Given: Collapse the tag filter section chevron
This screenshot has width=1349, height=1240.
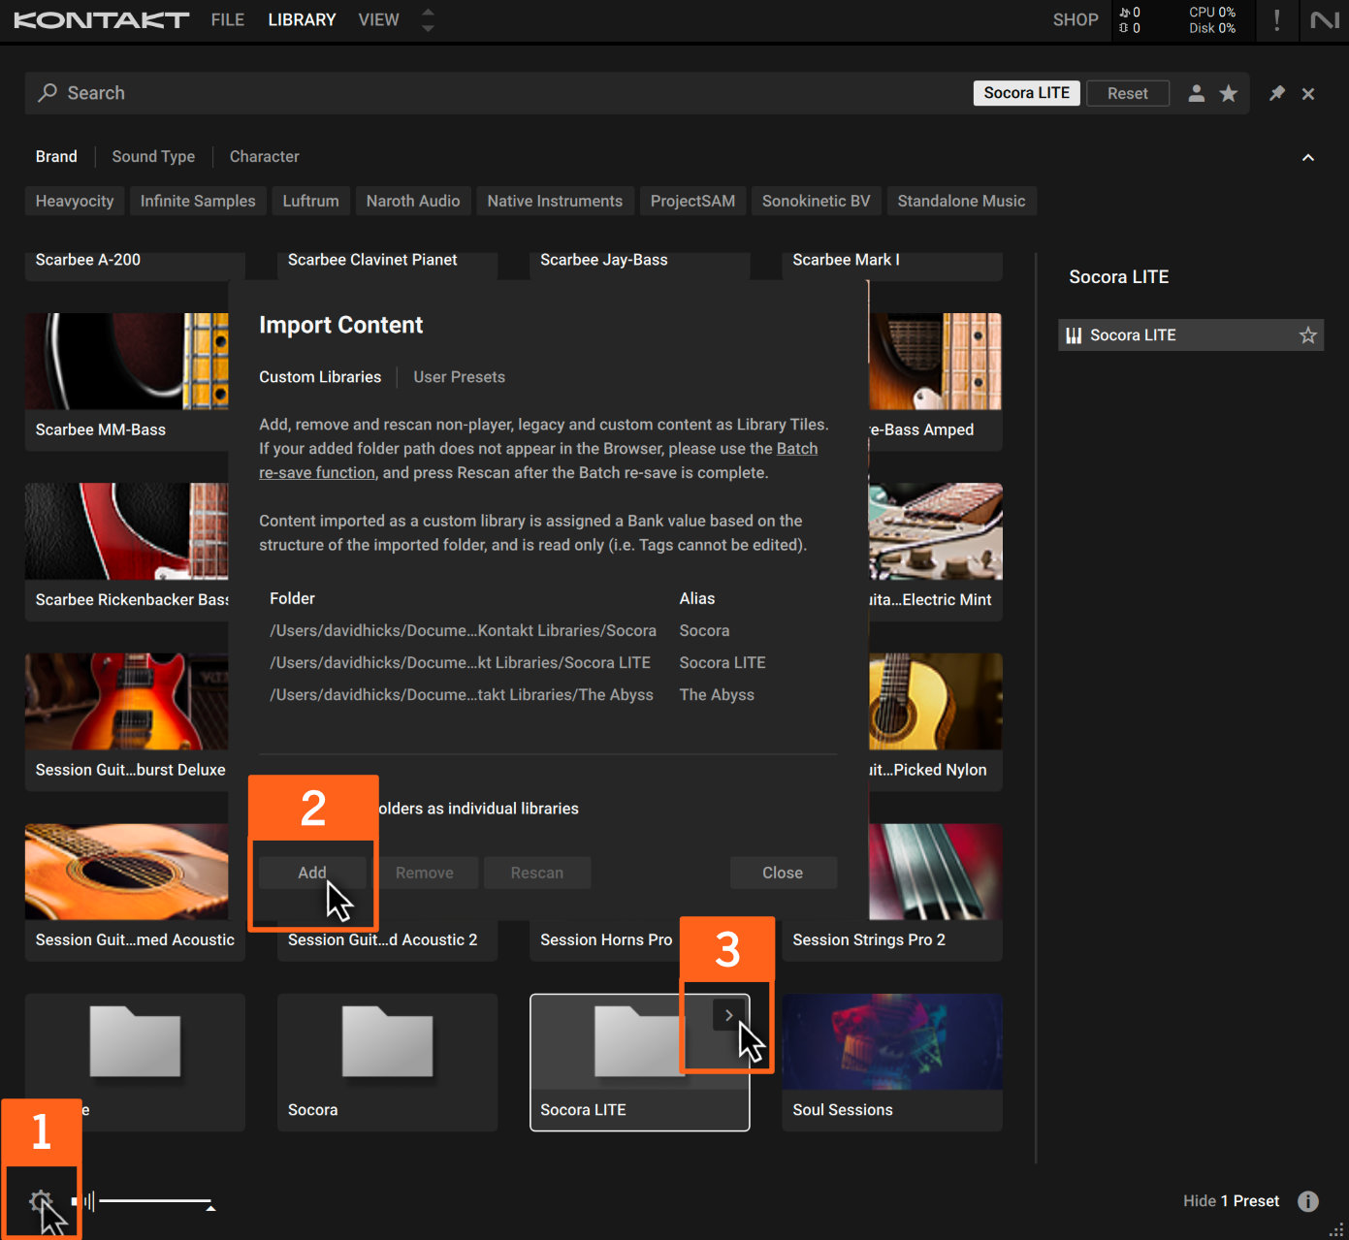Looking at the screenshot, I should click(x=1308, y=157).
